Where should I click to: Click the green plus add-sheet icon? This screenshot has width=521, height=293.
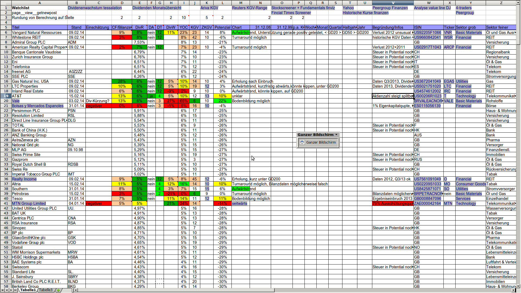58,290
